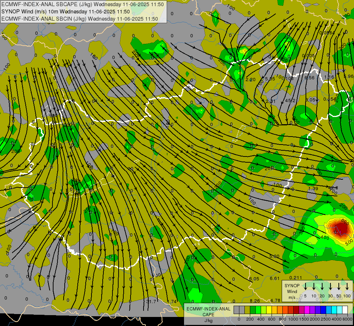Image resolution: width=354 pixels, height=326 pixels.
Task: Select the white swatch in CAPE legend
Action: (x=345, y=310)
